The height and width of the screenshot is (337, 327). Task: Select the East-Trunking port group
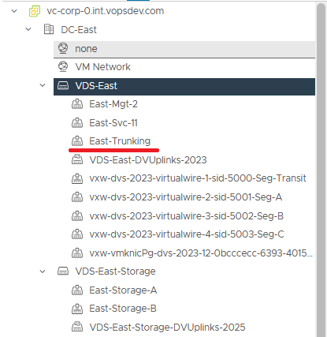point(120,141)
